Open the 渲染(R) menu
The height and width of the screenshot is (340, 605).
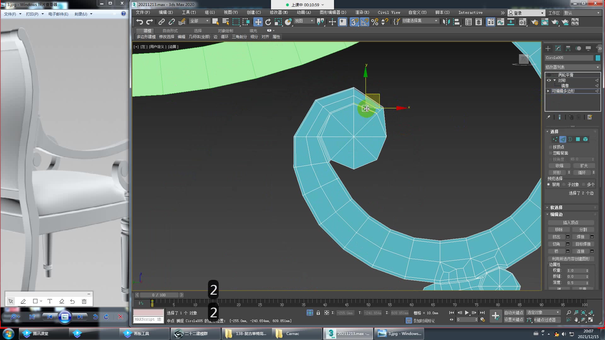(362, 13)
